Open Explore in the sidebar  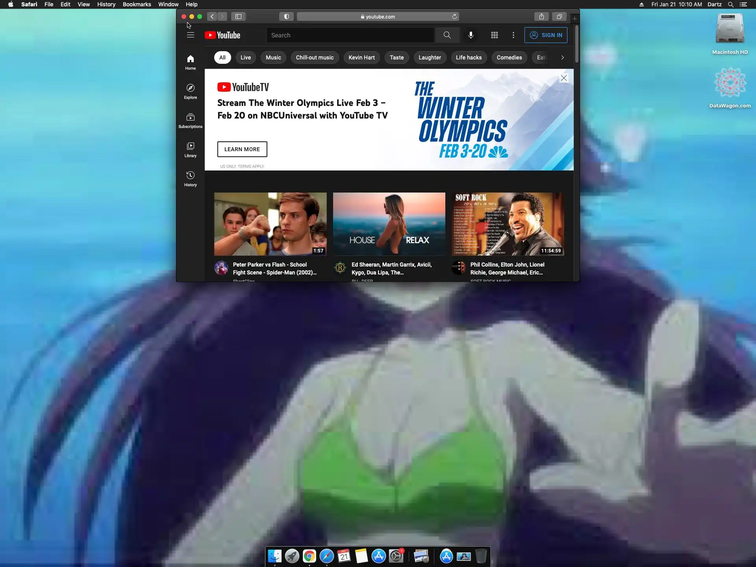point(190,91)
